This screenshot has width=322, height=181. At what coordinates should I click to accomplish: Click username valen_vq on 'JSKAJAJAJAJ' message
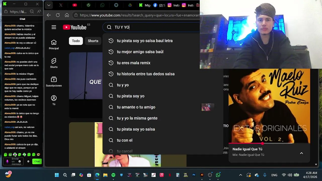[x=9, y=48]
